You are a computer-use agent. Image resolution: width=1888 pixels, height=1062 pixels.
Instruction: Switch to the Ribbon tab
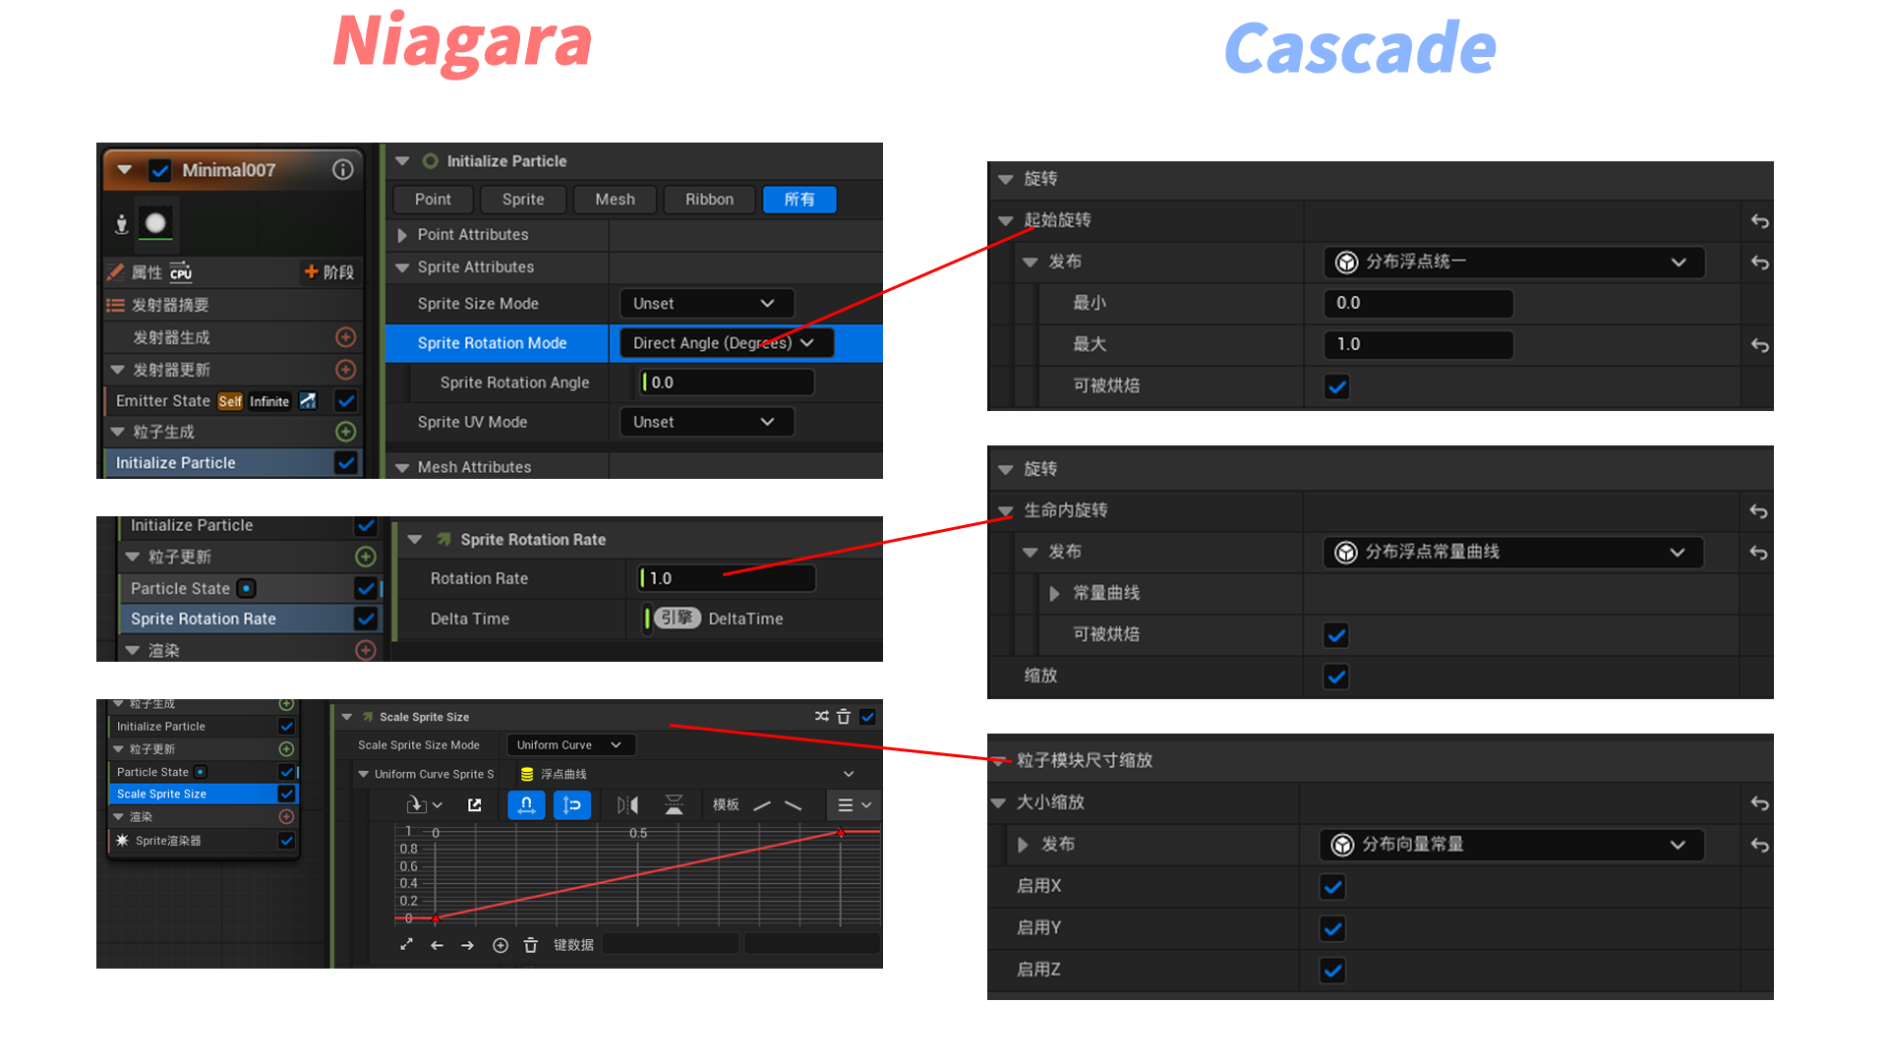point(709,200)
